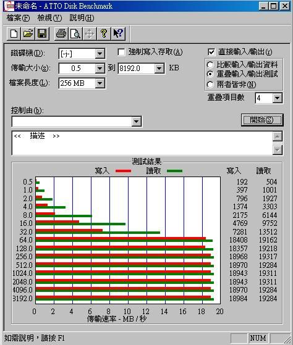Enable 強制寫入存取 checkbox

(121, 52)
